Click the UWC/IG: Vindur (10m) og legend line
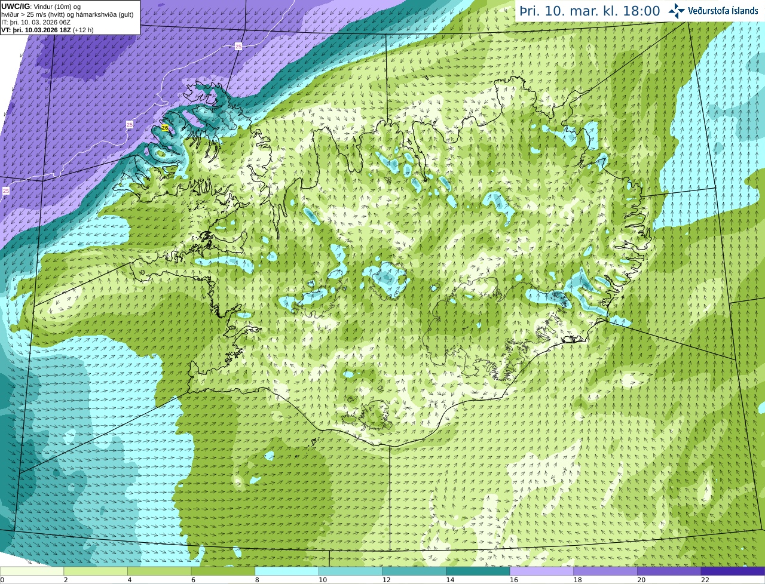 [41, 6]
